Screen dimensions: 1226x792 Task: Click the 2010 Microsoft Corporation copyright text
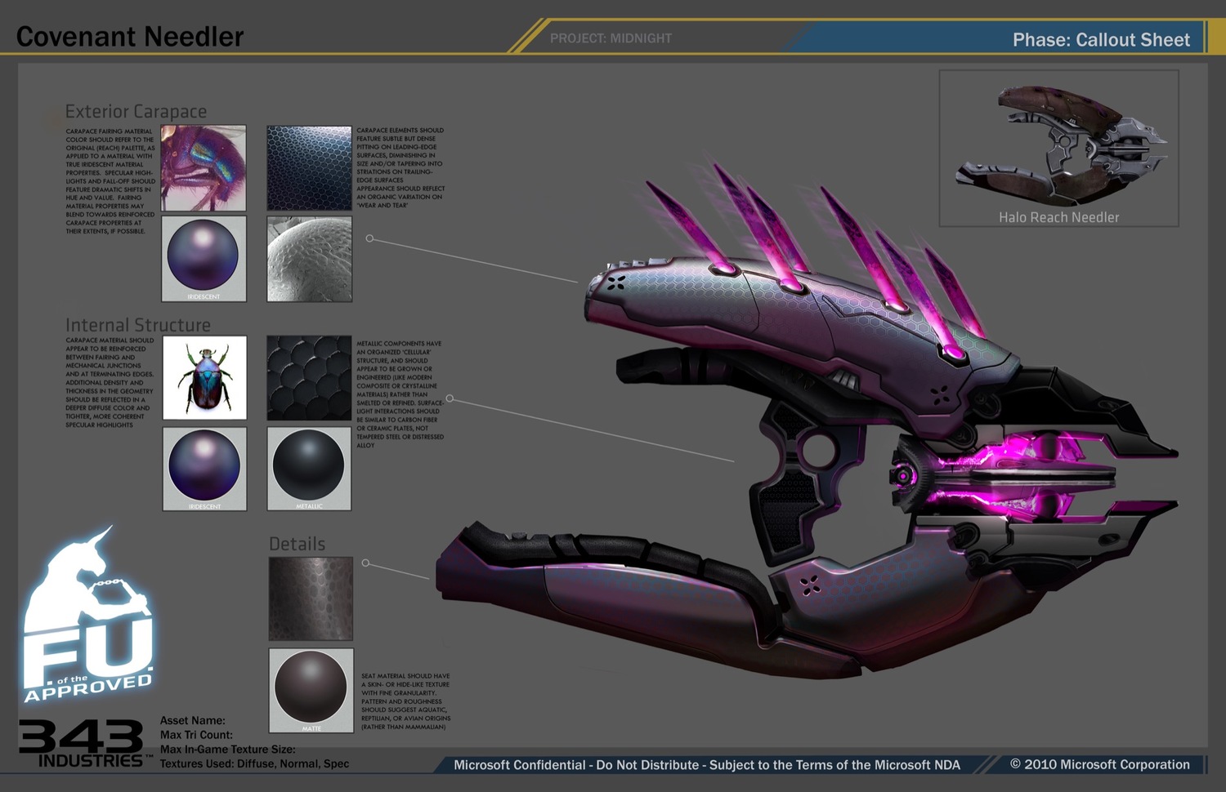tap(1099, 764)
